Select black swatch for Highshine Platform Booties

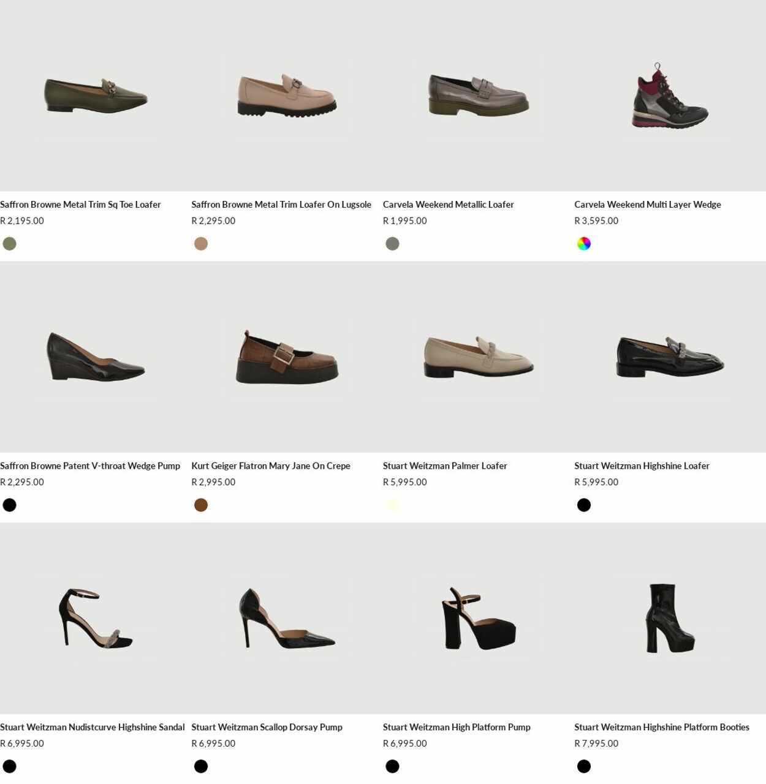click(x=584, y=766)
